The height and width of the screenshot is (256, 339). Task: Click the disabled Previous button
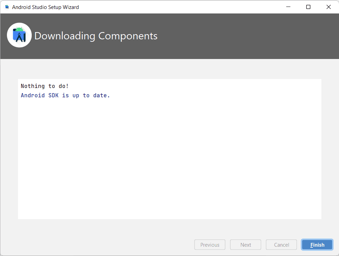pos(210,245)
